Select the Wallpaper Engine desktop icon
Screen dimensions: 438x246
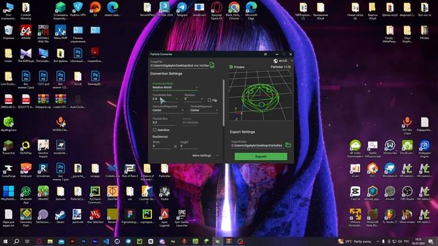pyautogui.click(x=424, y=149)
